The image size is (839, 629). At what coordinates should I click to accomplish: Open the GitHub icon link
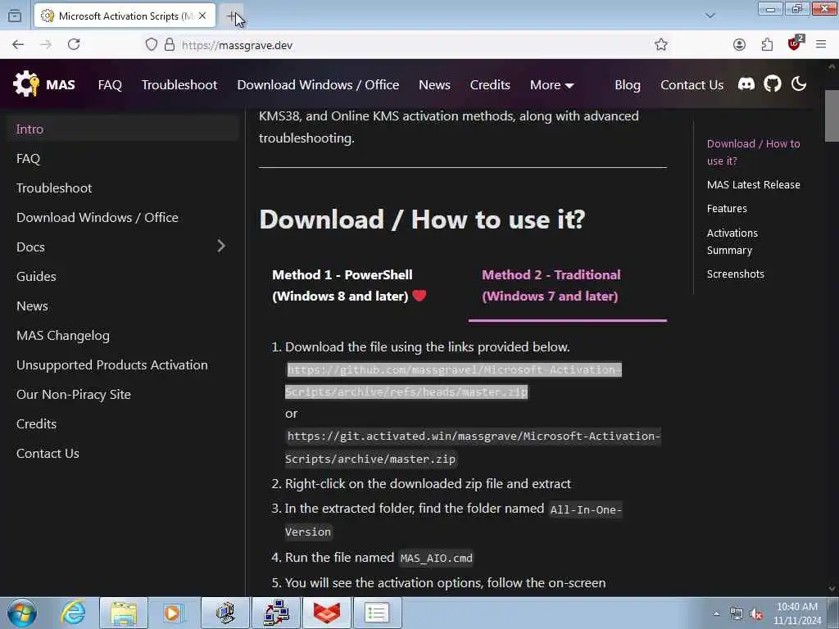(772, 84)
